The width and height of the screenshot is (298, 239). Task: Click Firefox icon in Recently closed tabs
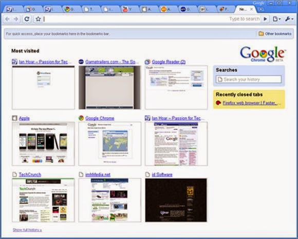pyautogui.click(x=218, y=103)
